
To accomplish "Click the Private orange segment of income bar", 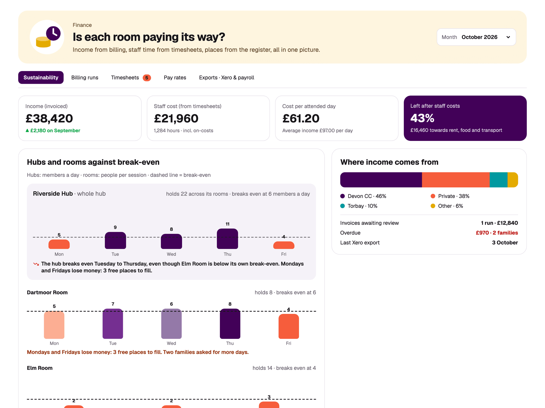I will point(456,180).
